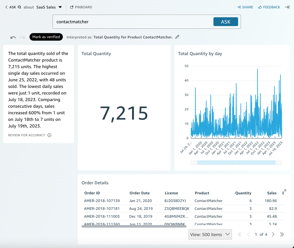Click the pencil icon to edit interpretation

177,37
